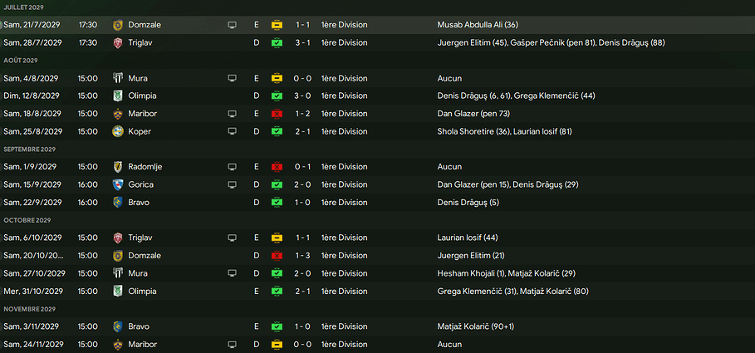Click yellow draw icon for 21/7/2029 Domzale match
This screenshot has height=353, width=755.
coord(277,25)
